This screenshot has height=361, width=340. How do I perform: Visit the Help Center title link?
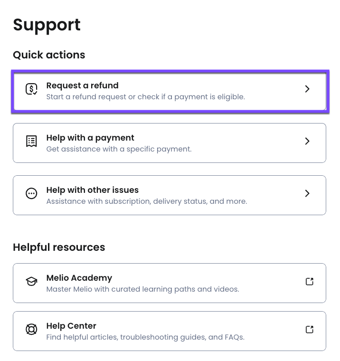[71, 326]
